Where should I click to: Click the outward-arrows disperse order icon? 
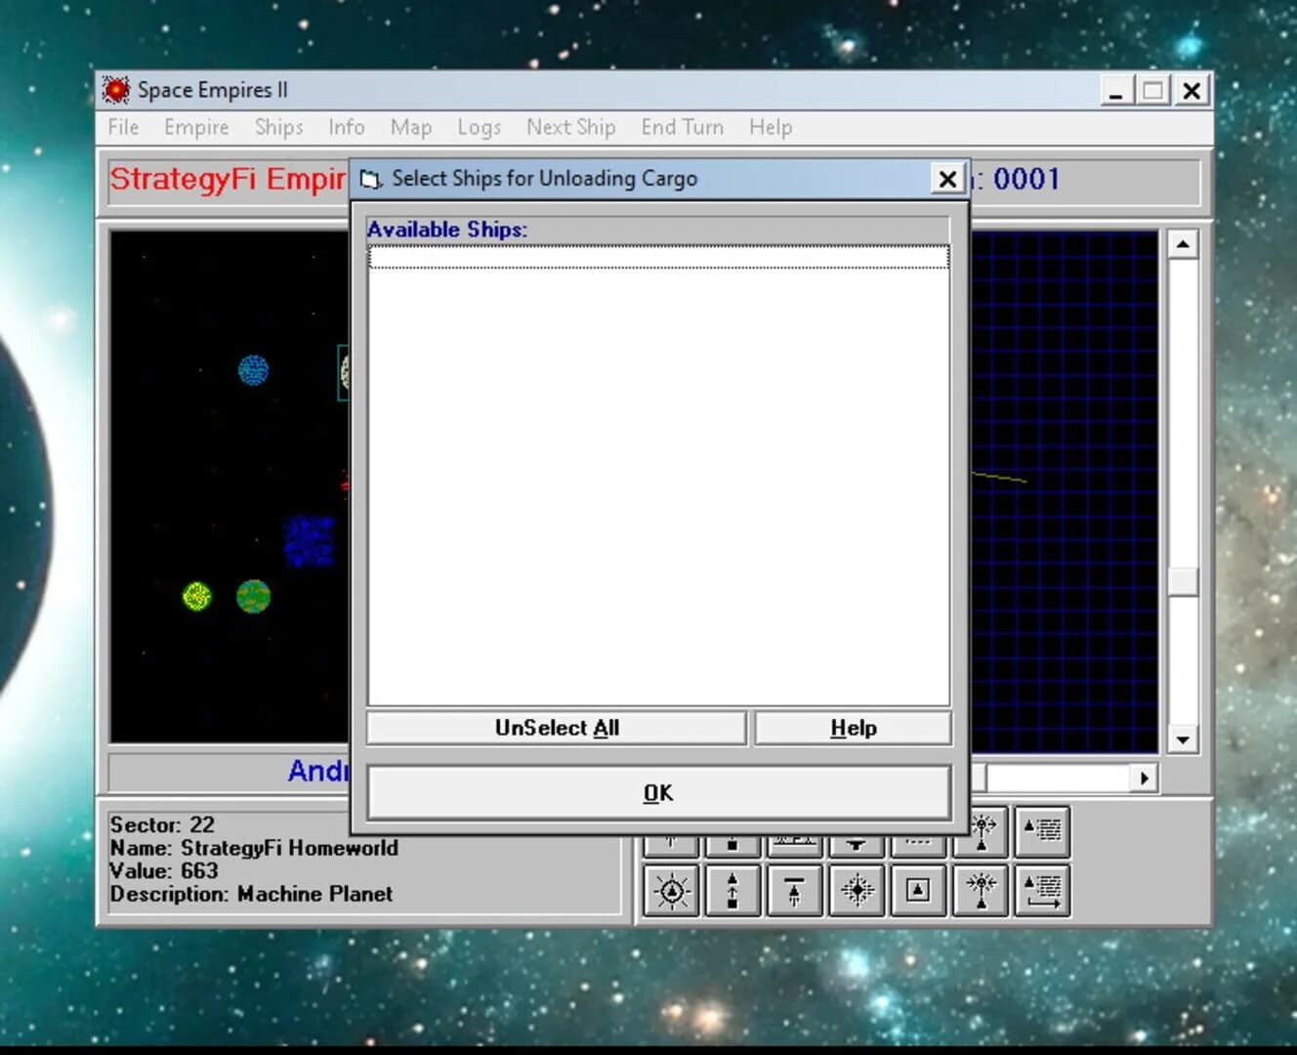pos(980,831)
